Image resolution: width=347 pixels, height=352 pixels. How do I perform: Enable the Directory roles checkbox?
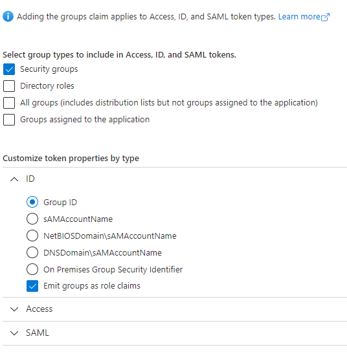coord(9,86)
